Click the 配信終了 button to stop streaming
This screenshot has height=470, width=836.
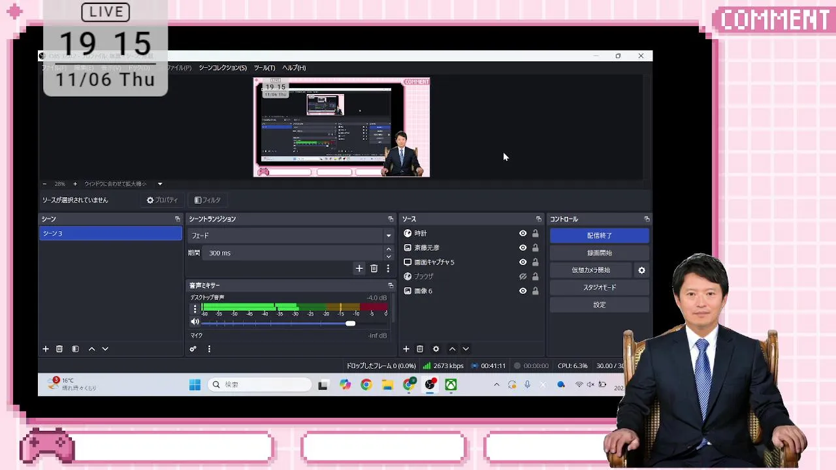coord(600,236)
